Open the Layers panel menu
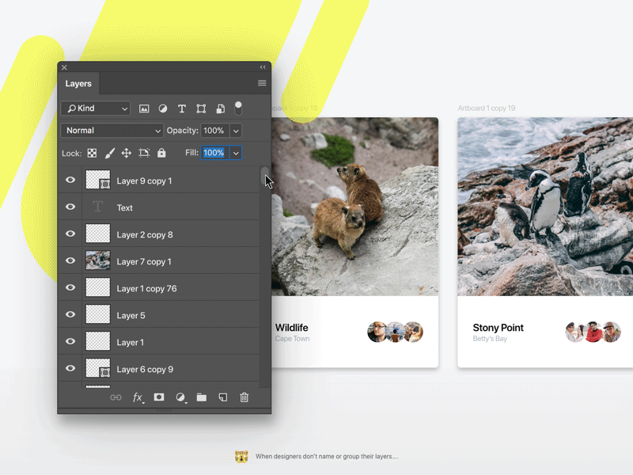Screen dimensions: 633x475 pyautogui.click(x=262, y=83)
